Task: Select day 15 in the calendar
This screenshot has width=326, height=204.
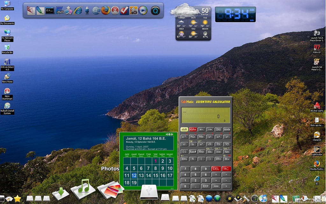Action: click(x=155, y=175)
